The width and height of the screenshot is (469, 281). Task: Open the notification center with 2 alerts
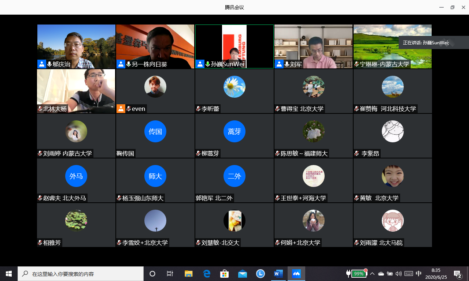pos(457,274)
